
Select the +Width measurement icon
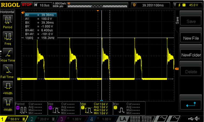pos(8,86)
